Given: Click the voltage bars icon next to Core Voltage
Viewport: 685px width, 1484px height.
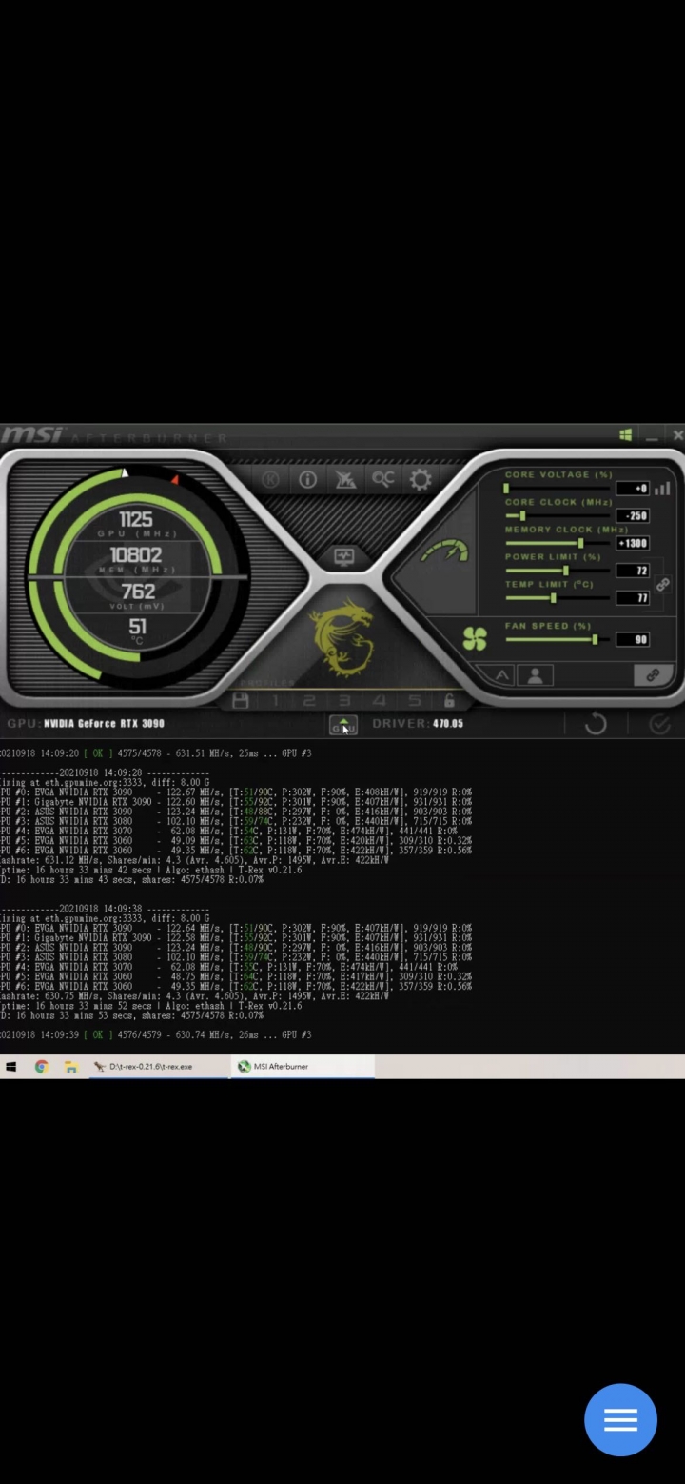Looking at the screenshot, I should [662, 488].
